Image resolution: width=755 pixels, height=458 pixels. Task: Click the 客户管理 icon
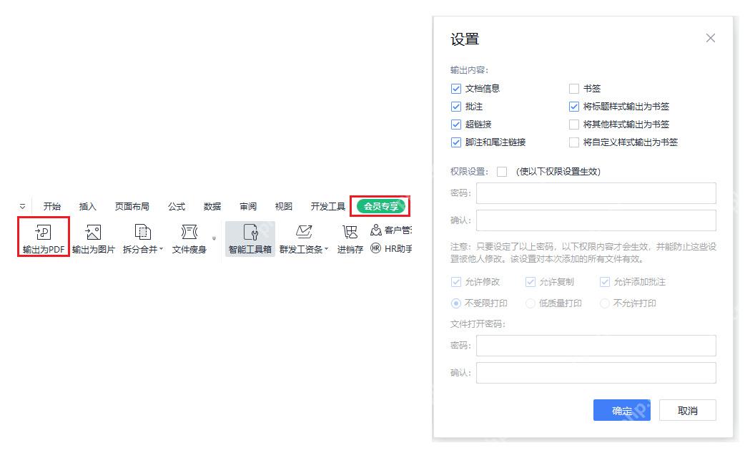click(x=376, y=230)
